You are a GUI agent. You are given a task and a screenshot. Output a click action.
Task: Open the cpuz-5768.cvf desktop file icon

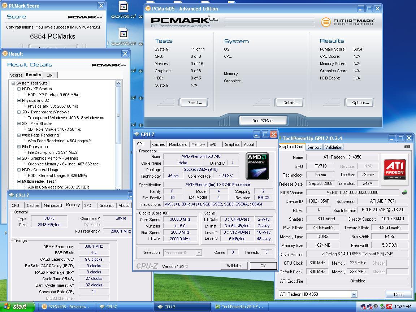(123, 10)
